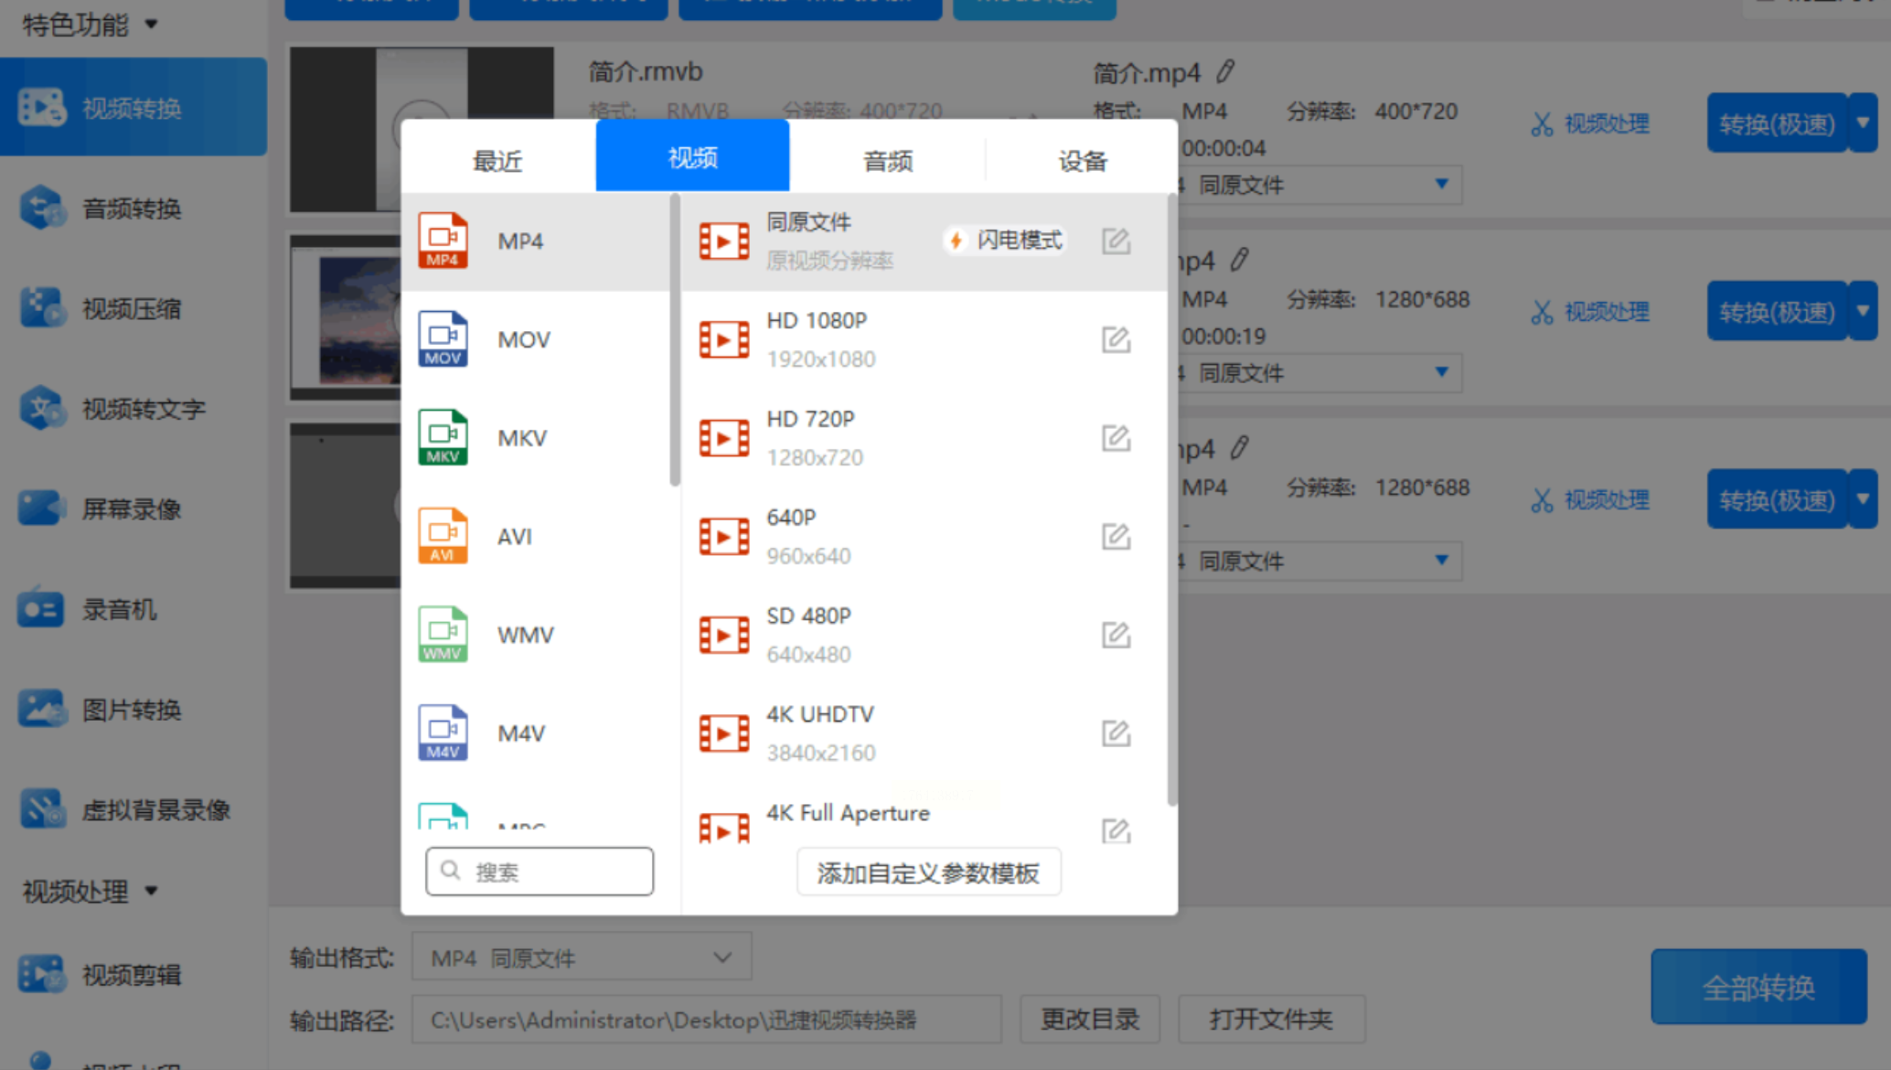Select the 录音机 recorder icon

tap(40, 609)
